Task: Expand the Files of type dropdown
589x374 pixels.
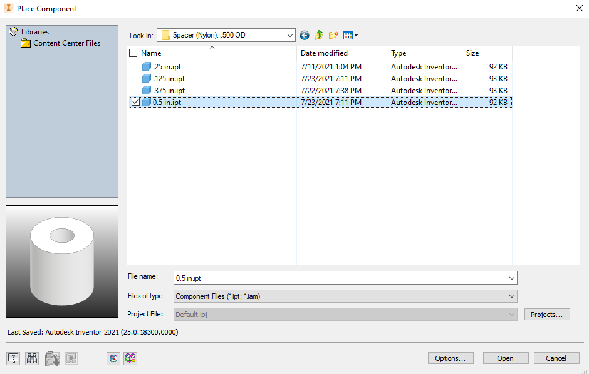Action: (x=512, y=296)
